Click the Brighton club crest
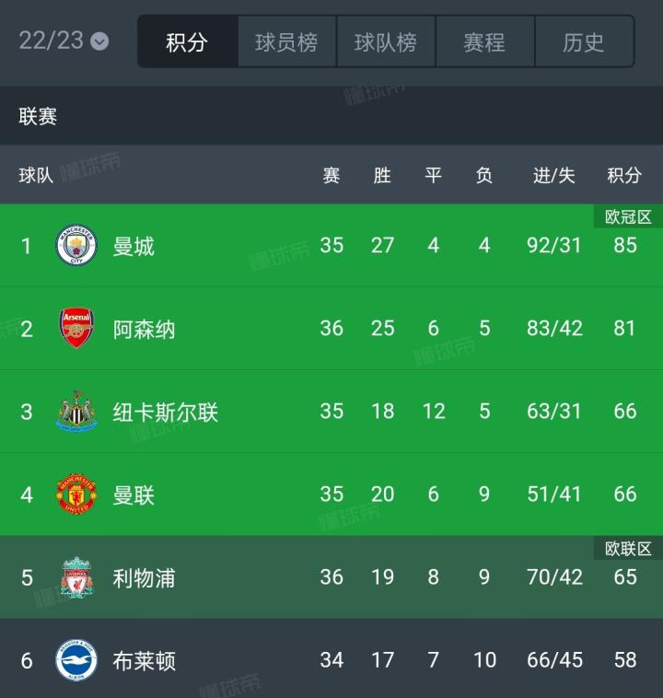 [x=76, y=660]
